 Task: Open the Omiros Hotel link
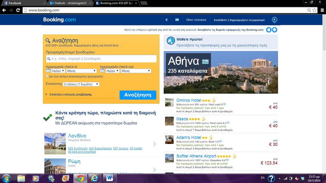(x=188, y=100)
